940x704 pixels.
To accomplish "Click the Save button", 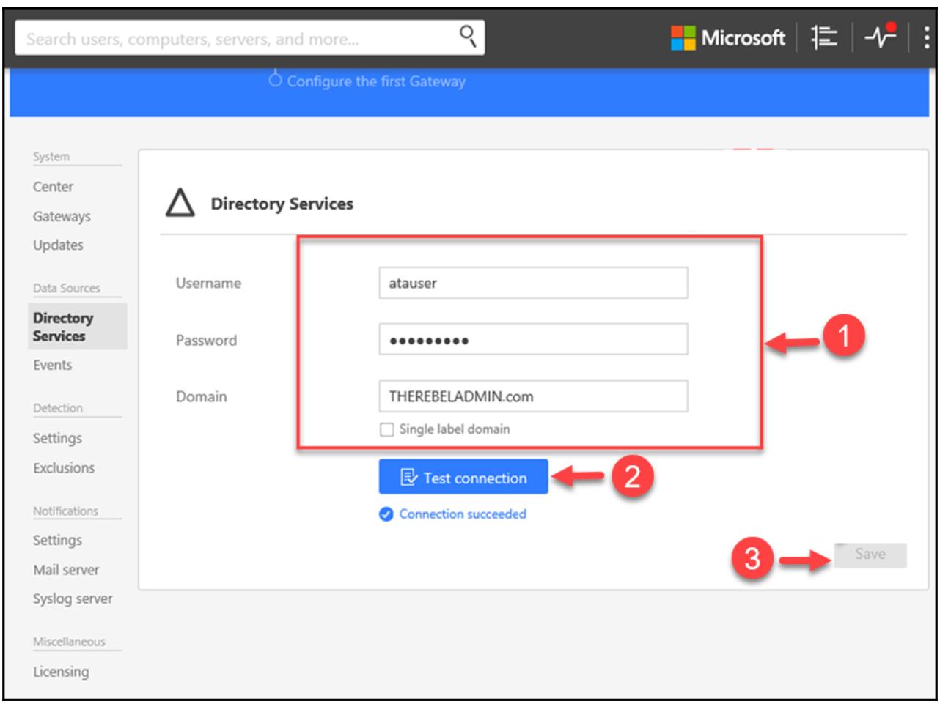I will click(870, 555).
